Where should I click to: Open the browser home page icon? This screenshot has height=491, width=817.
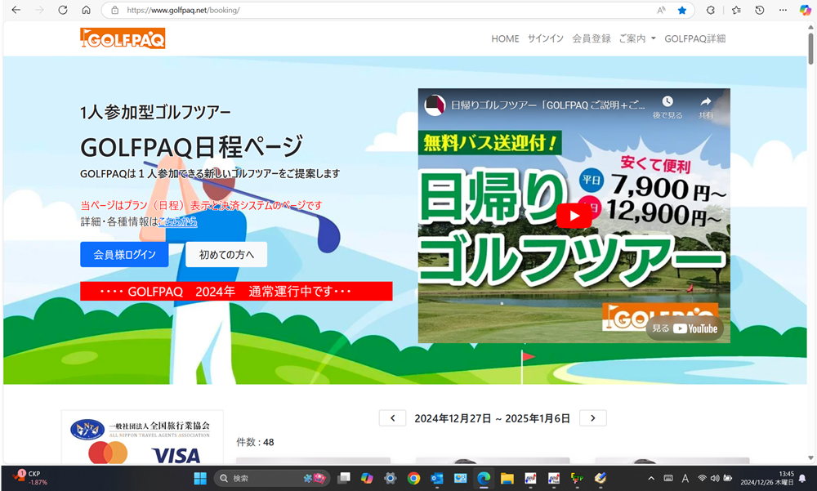[x=86, y=10]
